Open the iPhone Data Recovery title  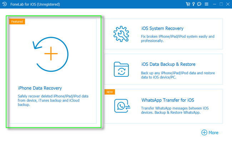(40, 88)
